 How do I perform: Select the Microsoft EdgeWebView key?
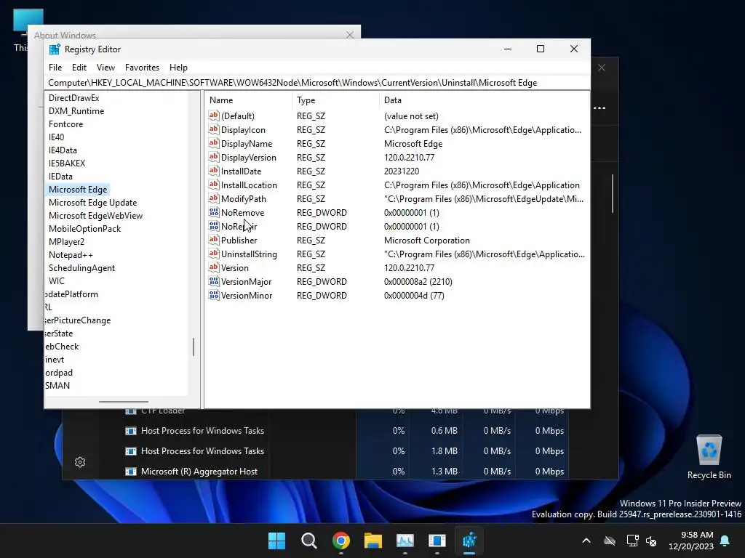(95, 215)
